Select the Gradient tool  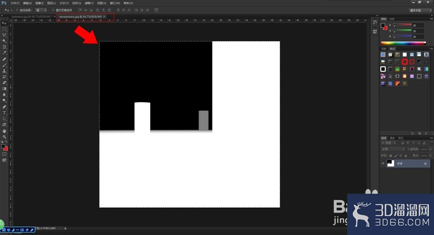coord(4,89)
